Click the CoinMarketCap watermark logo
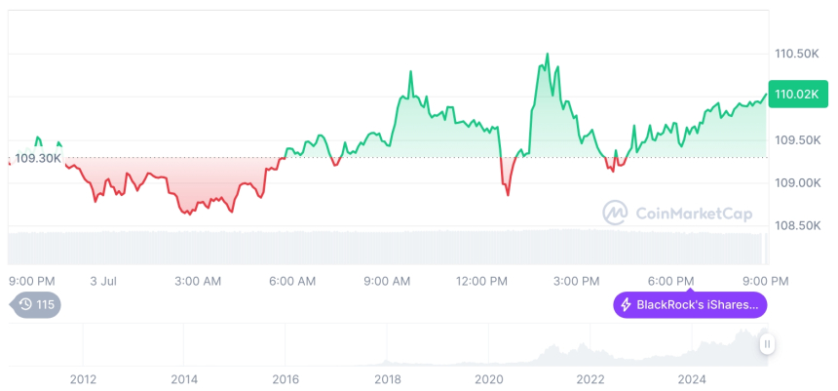Viewport: 838px width, 391px height. (x=614, y=212)
